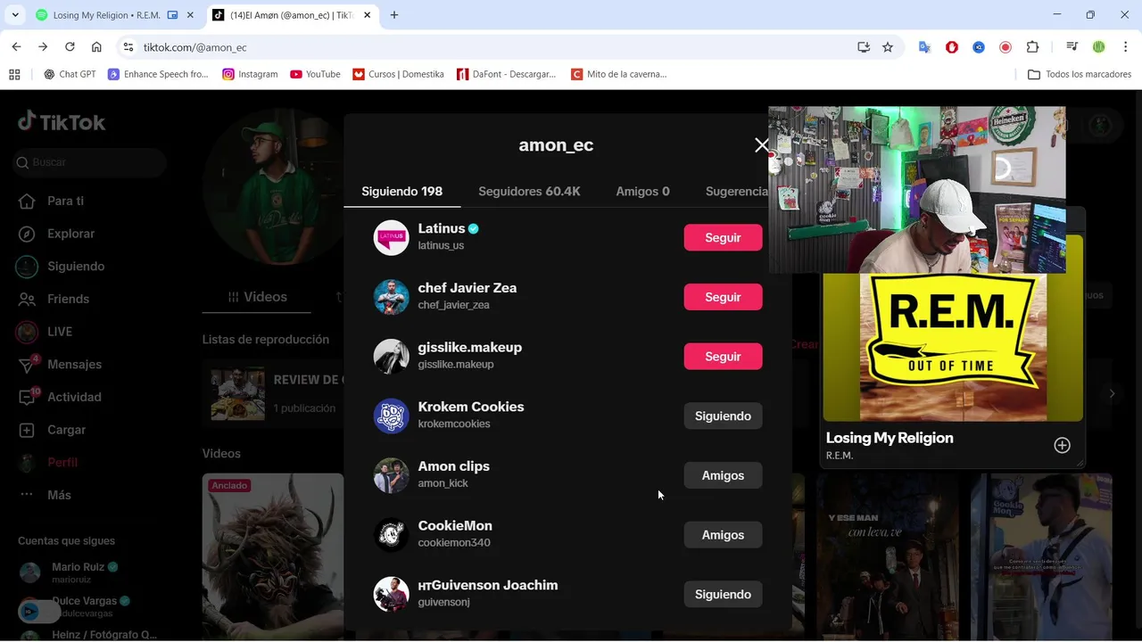Open Google Translate toolbar icon

tap(925, 47)
